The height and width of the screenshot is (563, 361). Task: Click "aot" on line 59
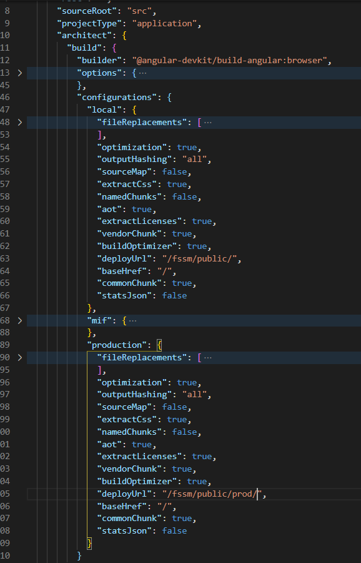tap(110, 209)
